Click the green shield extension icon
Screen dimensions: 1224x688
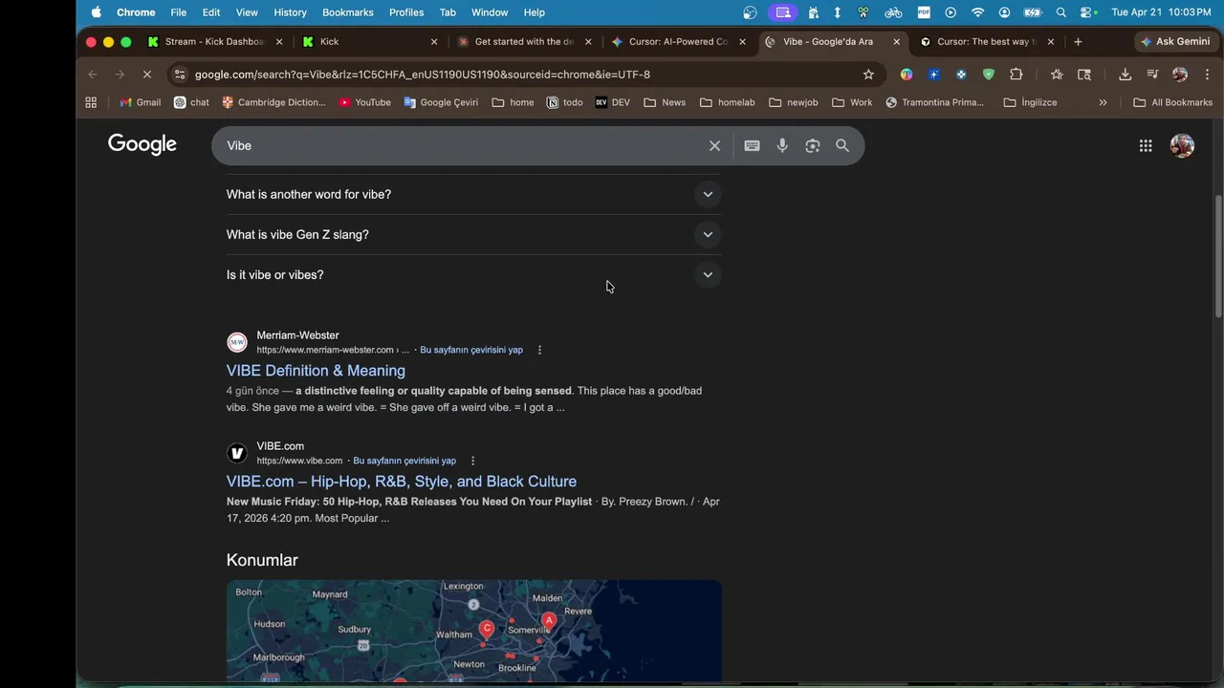tap(989, 75)
